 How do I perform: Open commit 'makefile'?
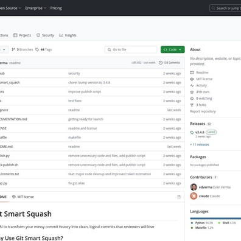pos(74,138)
